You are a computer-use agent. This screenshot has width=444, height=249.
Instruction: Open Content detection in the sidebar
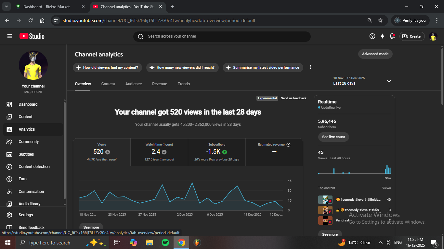click(x=34, y=167)
